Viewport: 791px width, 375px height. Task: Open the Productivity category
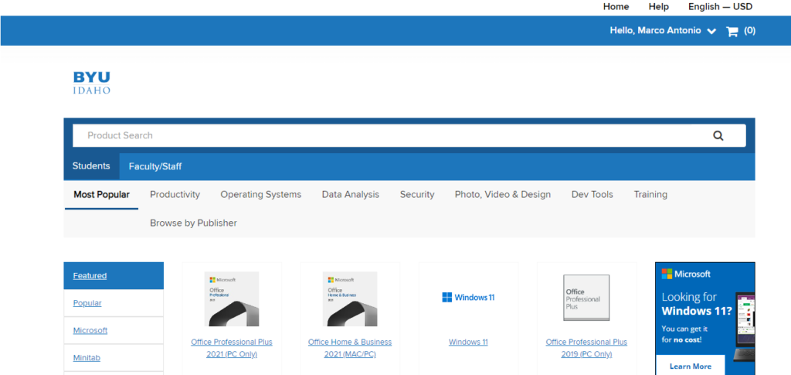click(175, 195)
